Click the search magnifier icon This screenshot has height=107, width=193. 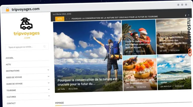point(44,46)
